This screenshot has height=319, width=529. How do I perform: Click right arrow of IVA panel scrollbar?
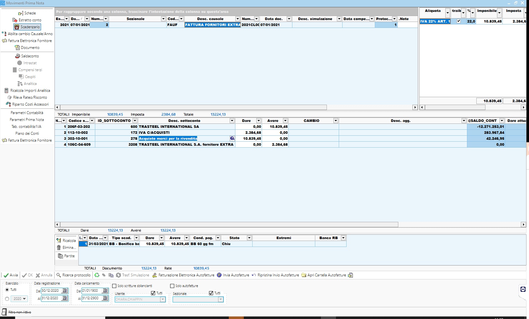pos(523,107)
